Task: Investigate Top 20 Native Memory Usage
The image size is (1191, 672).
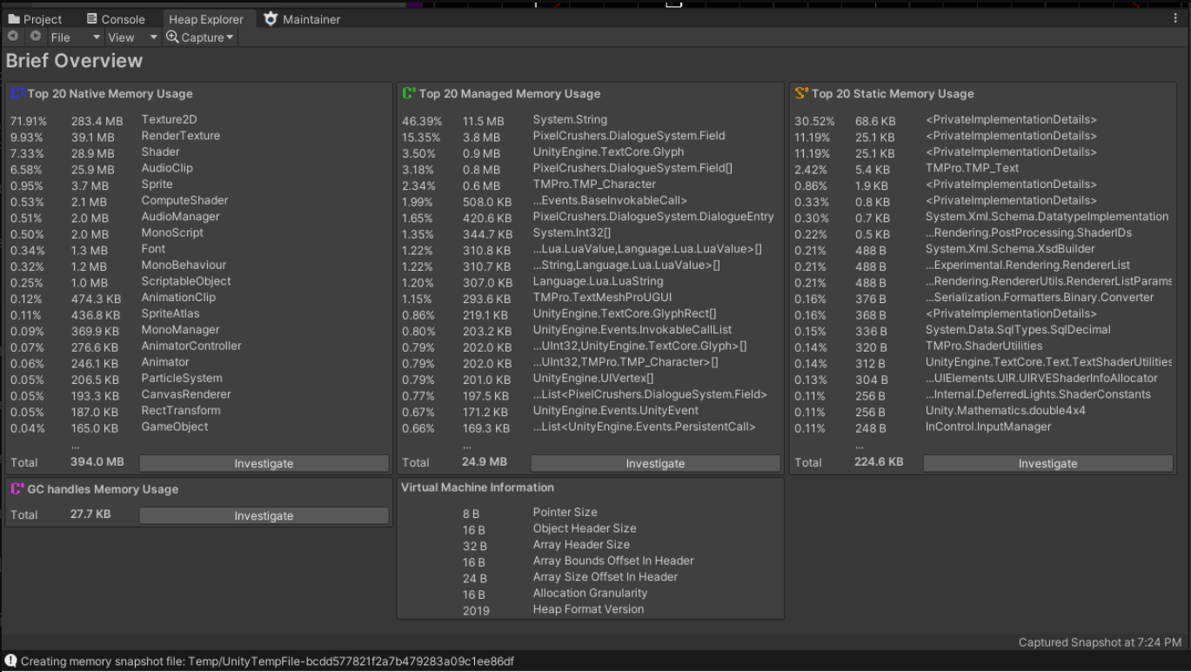Action: (x=264, y=464)
